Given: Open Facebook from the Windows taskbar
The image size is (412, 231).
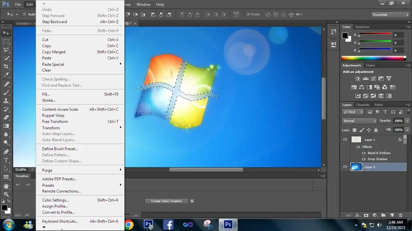Looking at the screenshot, I should [x=168, y=225].
